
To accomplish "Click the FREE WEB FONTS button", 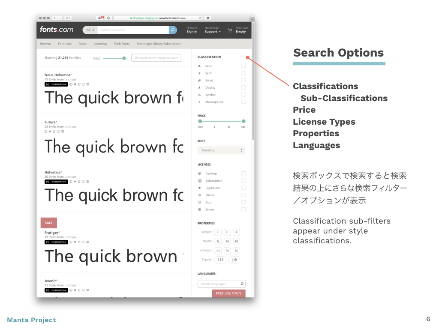I will point(229,293).
